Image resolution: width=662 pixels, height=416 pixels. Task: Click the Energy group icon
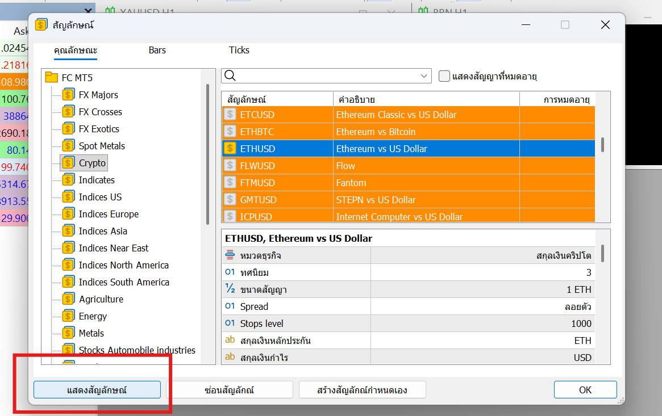[x=68, y=316]
